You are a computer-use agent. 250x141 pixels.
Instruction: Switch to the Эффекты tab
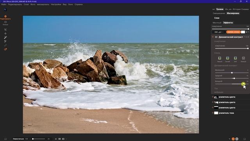click(x=228, y=23)
